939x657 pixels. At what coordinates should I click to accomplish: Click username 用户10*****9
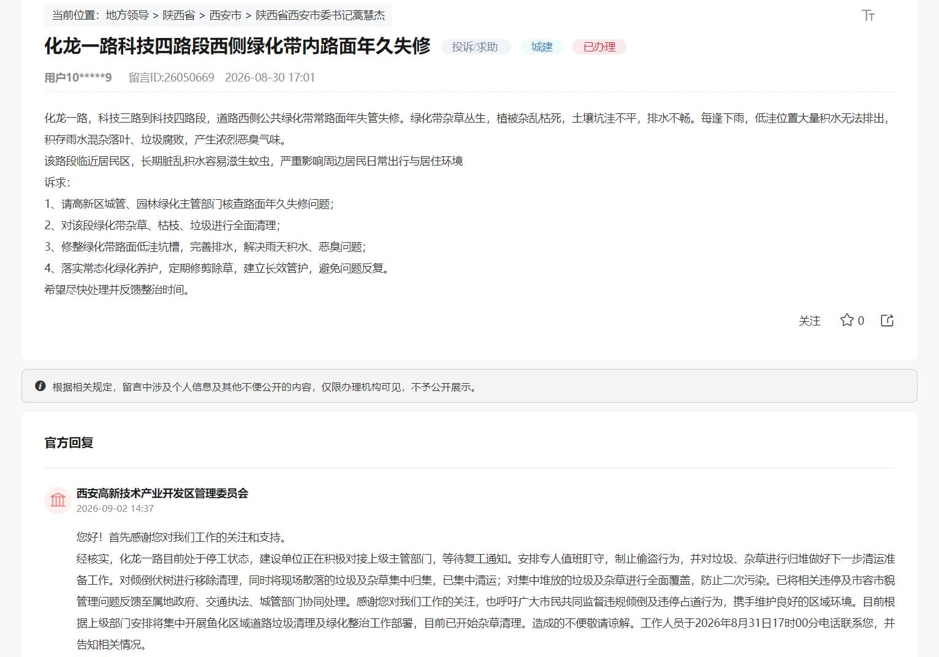click(x=78, y=77)
